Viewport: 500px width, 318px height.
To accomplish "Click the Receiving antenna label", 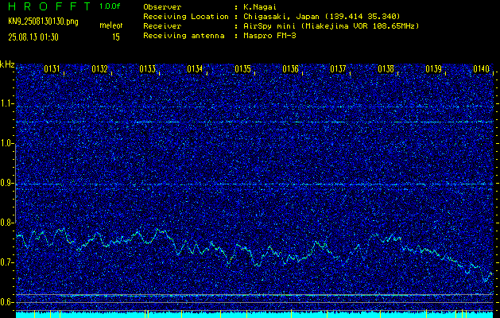I will [x=184, y=36].
